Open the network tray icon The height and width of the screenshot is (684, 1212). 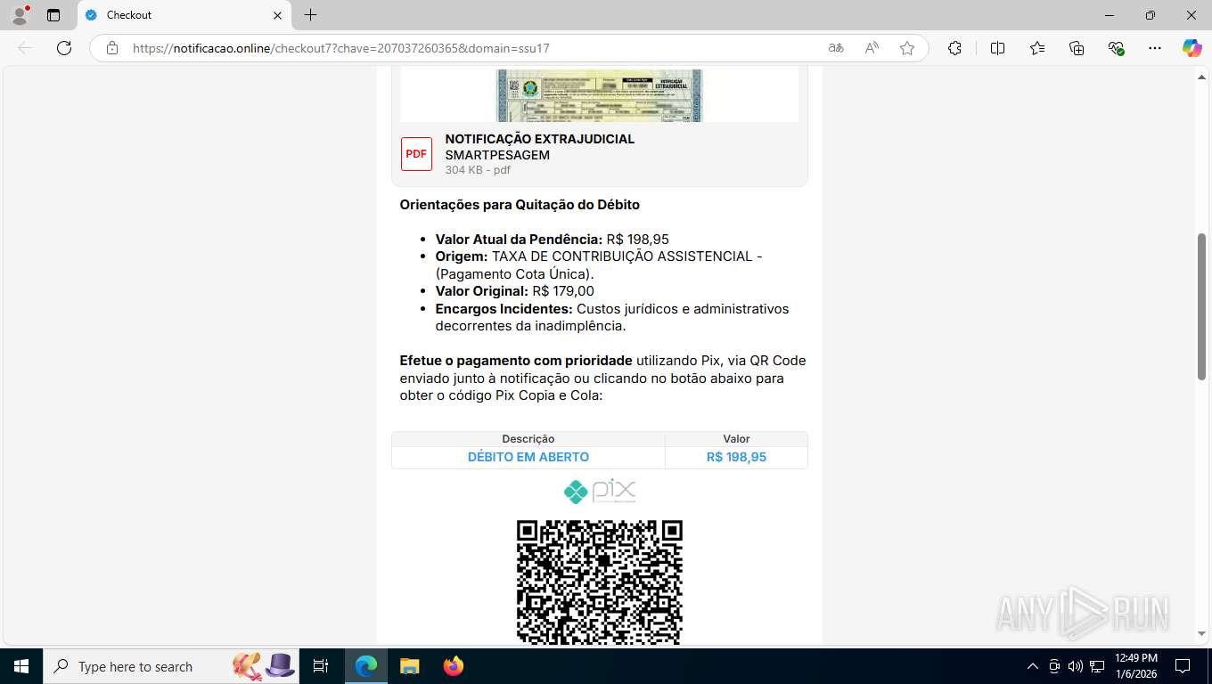click(1097, 666)
